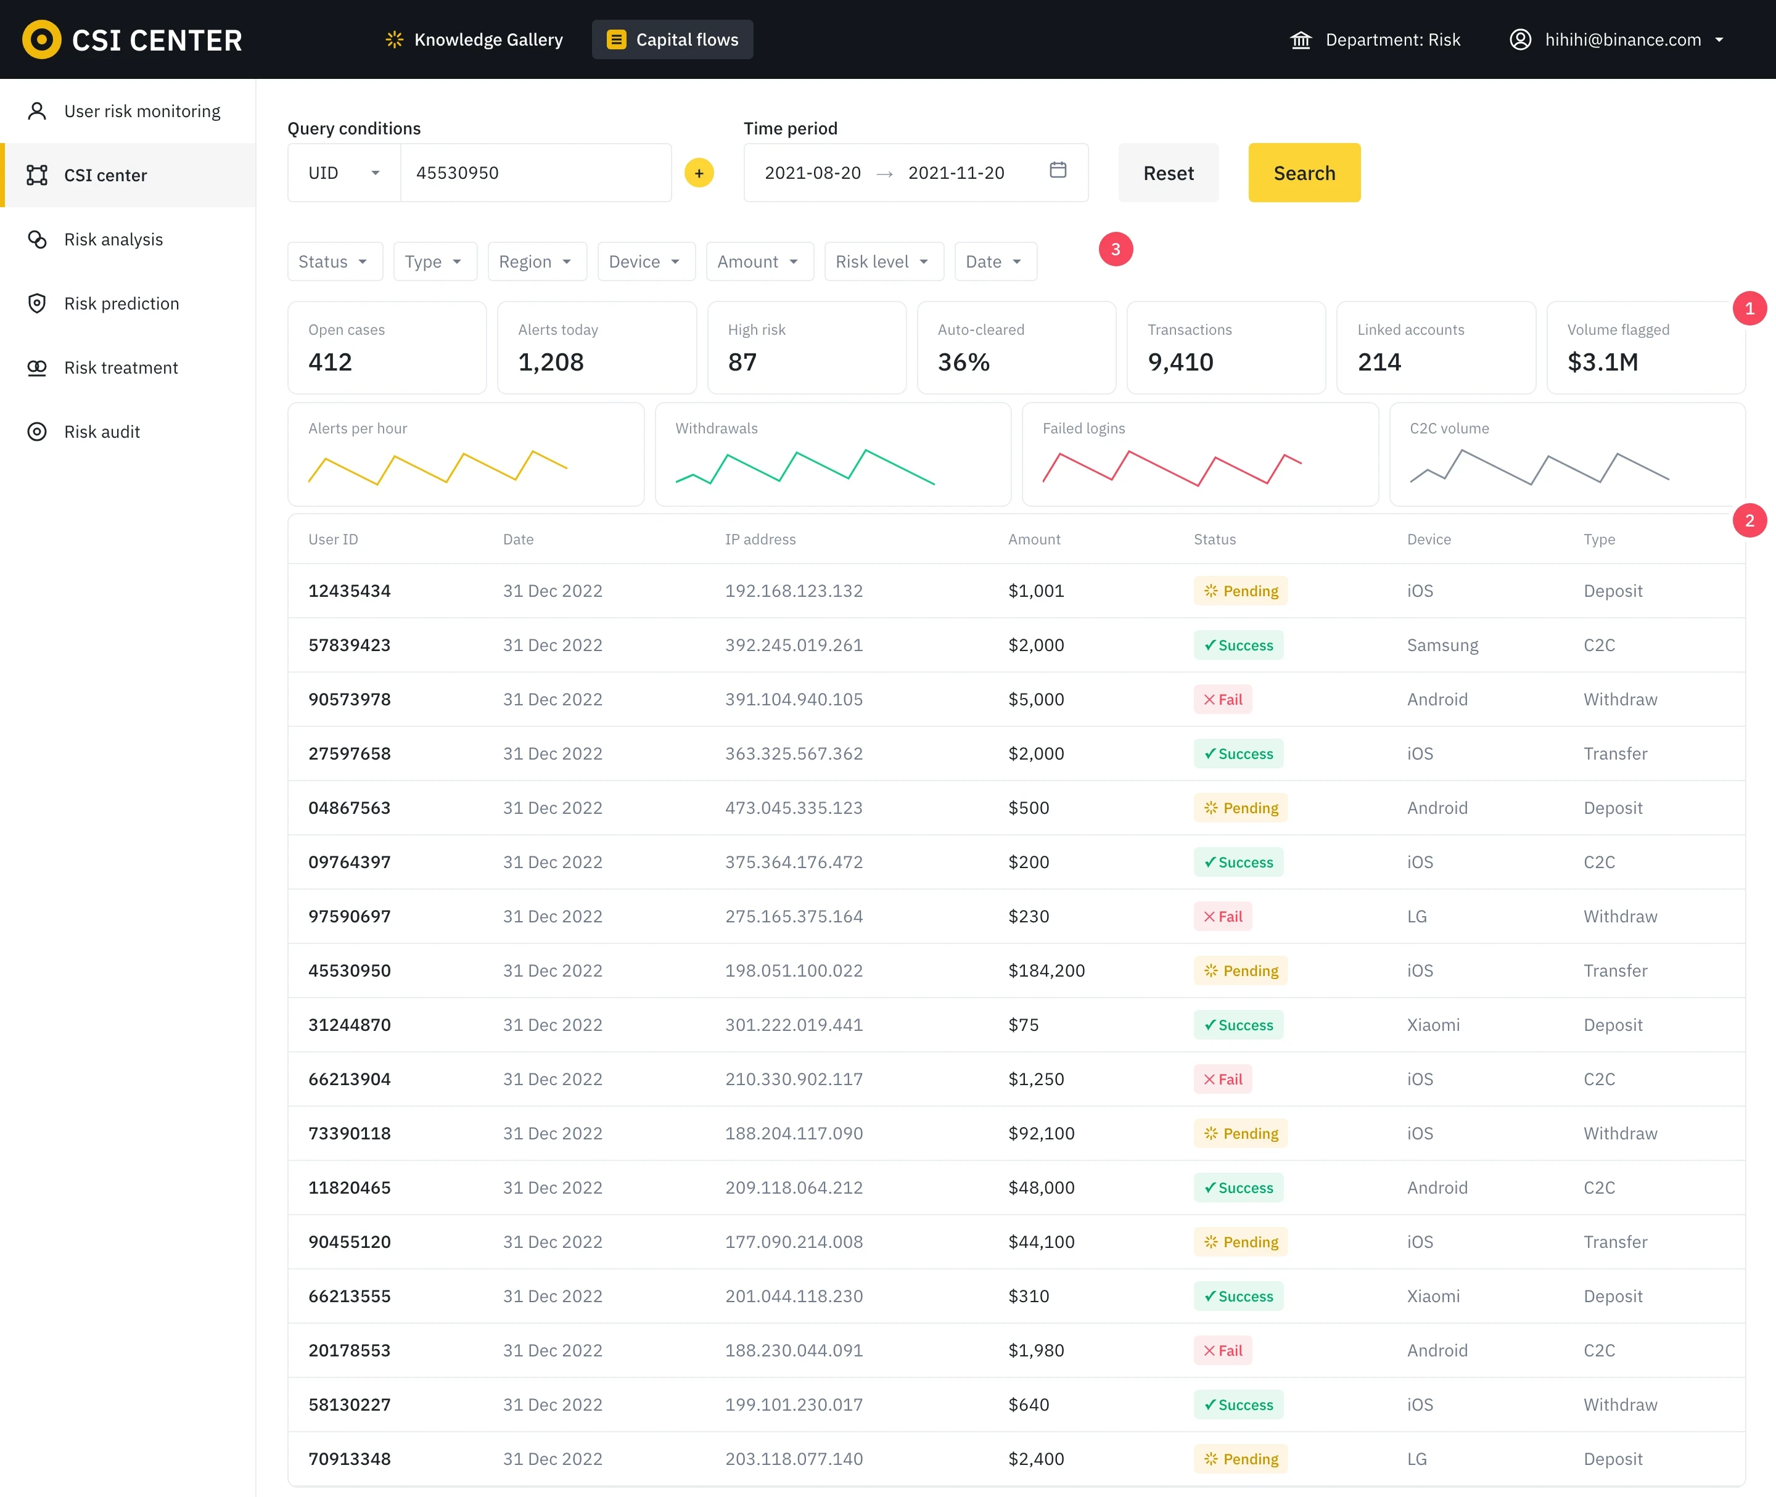Open User risk monitoring in sidebar
Screen dimensions: 1776x1497
128,111
